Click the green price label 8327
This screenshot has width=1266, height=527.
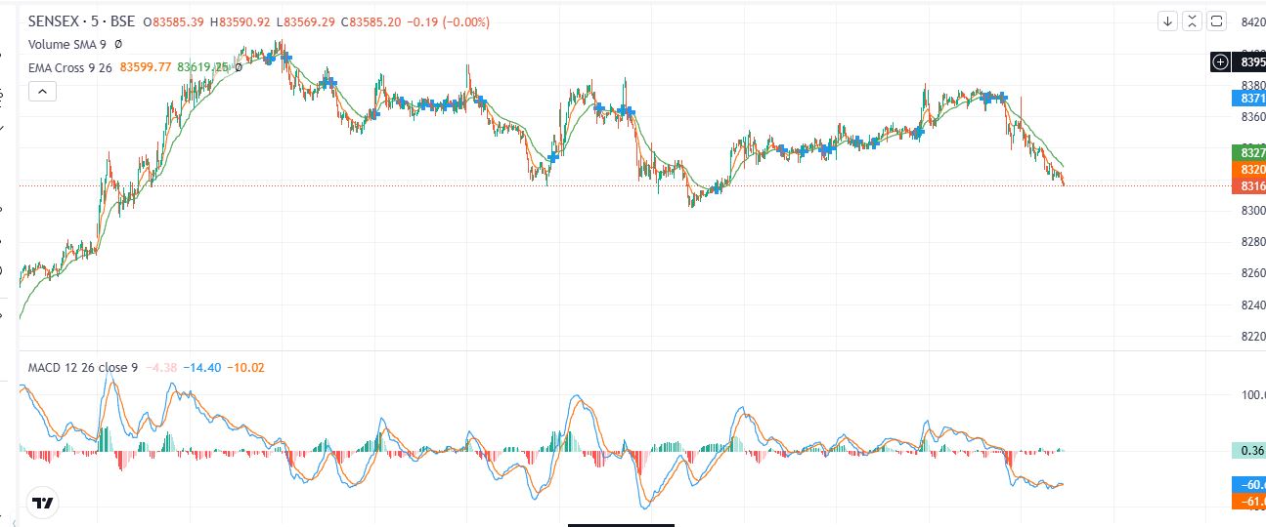[x=1250, y=153]
